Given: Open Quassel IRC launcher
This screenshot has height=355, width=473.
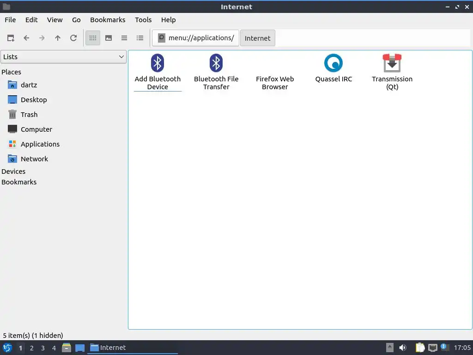Looking at the screenshot, I should tap(334, 68).
